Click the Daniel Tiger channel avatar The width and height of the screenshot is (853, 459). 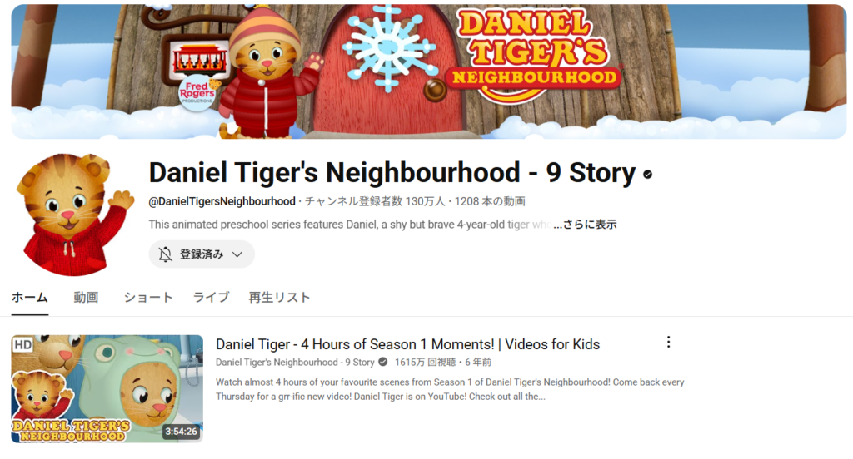coord(73,215)
